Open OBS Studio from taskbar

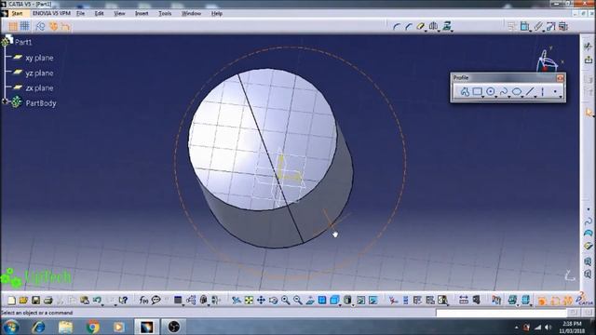[174, 327]
